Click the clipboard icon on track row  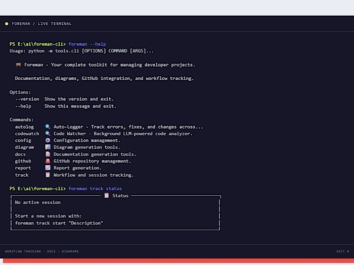point(48,175)
